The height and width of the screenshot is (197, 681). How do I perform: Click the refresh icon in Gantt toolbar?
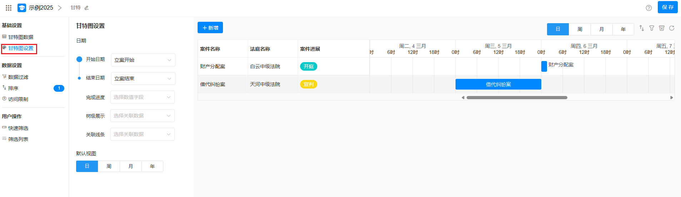pyautogui.click(x=672, y=28)
